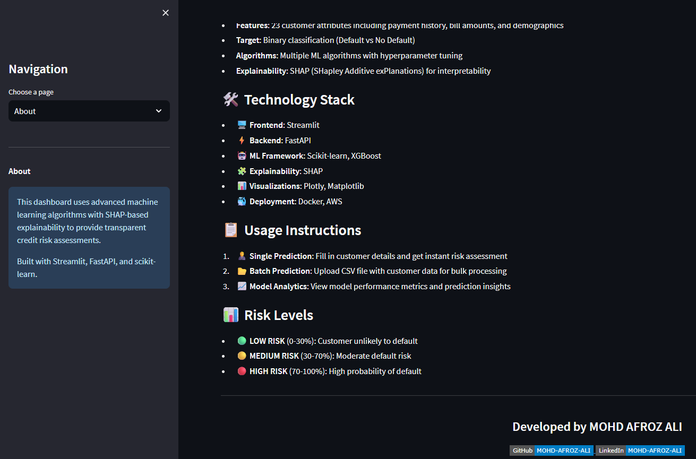Click the dropdown chevron arrow beside About
The width and height of the screenshot is (696, 459).
point(158,111)
